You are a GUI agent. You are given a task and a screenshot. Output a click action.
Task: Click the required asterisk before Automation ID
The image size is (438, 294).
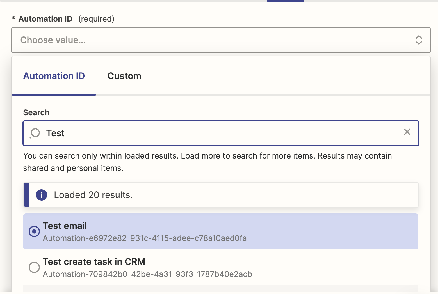pos(13,19)
